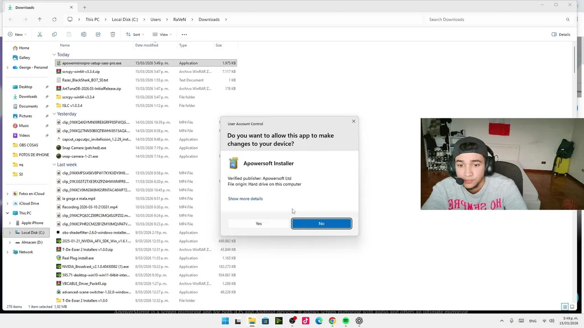
Task: Select Apple iPhone under This PC
Action: (32, 223)
